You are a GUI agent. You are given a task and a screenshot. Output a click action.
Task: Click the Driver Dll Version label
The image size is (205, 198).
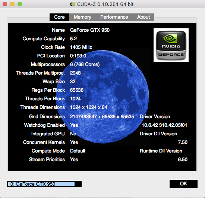click(x=158, y=134)
